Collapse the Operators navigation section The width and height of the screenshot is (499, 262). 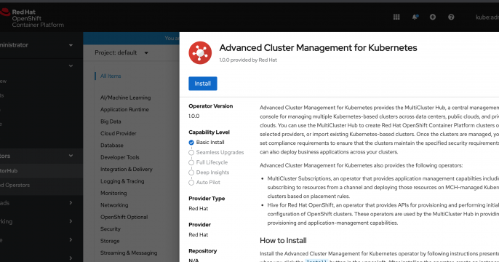(x=71, y=156)
